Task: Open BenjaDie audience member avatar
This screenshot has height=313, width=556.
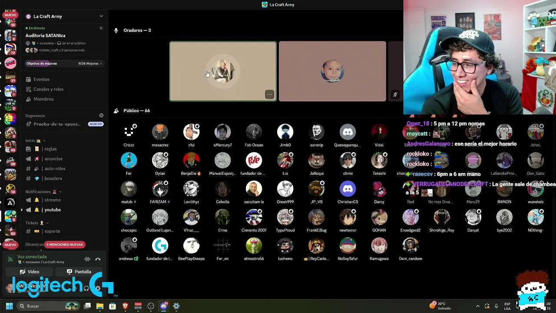Action: tap(191, 160)
